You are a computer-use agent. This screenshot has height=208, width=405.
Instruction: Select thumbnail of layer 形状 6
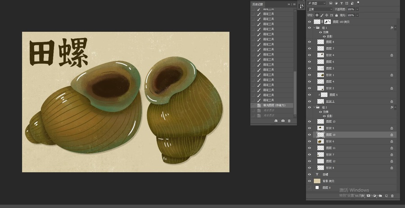click(320, 141)
